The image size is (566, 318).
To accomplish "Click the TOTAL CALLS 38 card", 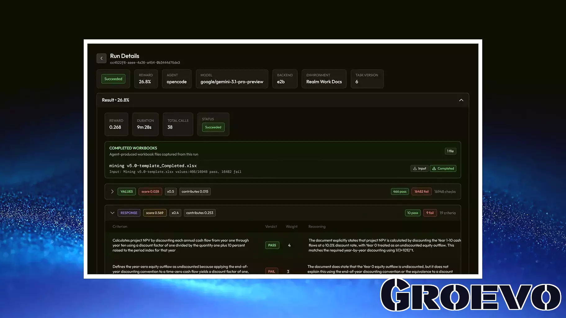I will pyautogui.click(x=178, y=124).
